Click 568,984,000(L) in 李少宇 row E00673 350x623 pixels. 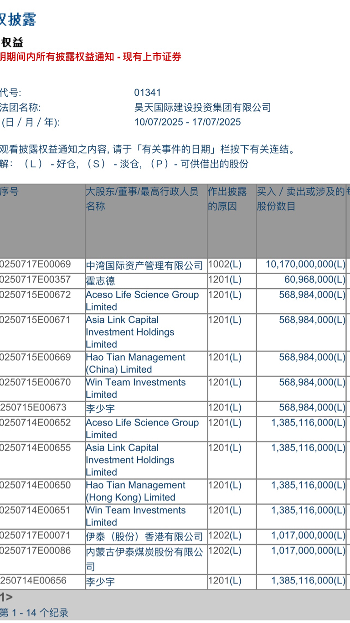coord(312,407)
